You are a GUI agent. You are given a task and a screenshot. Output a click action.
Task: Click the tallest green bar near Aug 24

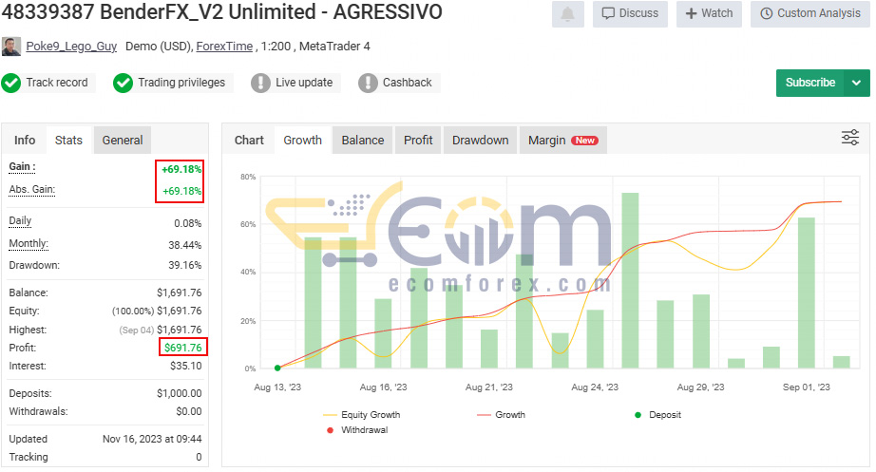pos(630,280)
